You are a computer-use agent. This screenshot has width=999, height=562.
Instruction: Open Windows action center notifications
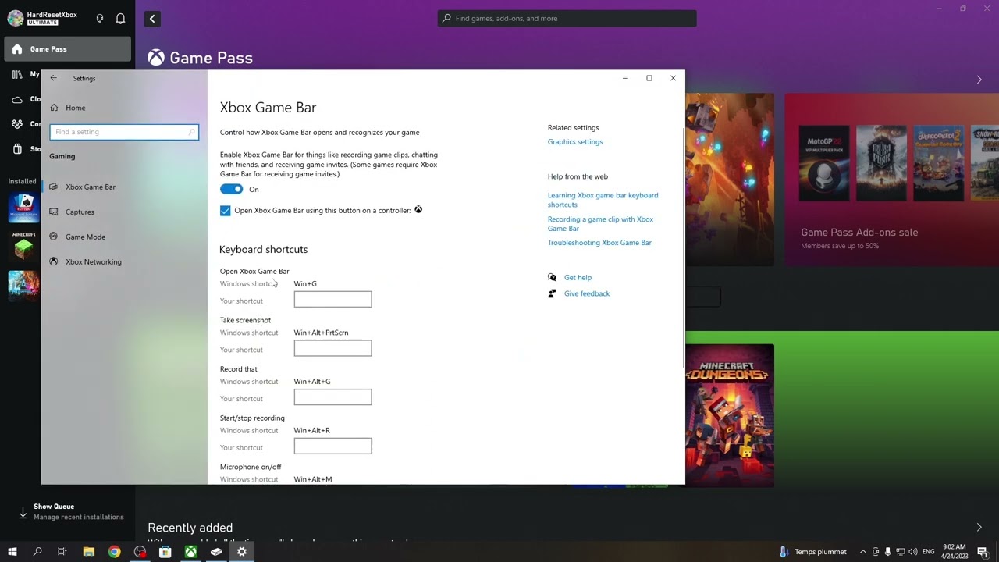point(983,552)
